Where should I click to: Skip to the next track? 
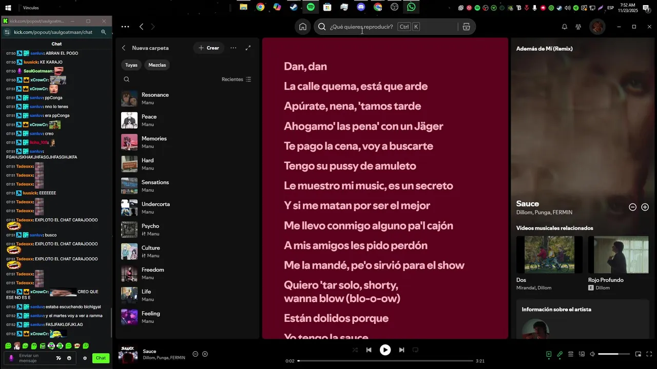coord(401,350)
